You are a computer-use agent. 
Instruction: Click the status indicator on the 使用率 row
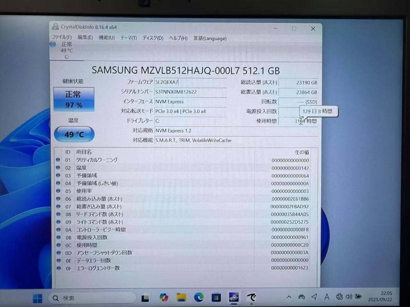(x=58, y=191)
